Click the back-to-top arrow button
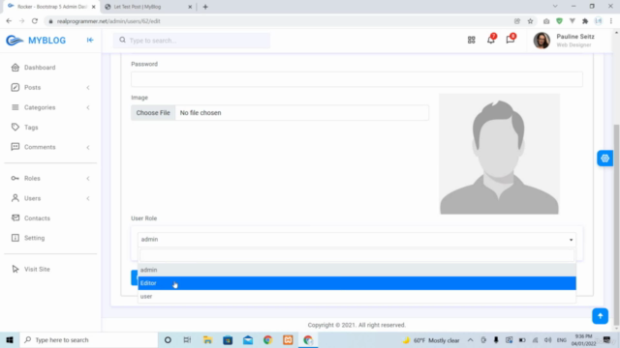 click(x=600, y=316)
